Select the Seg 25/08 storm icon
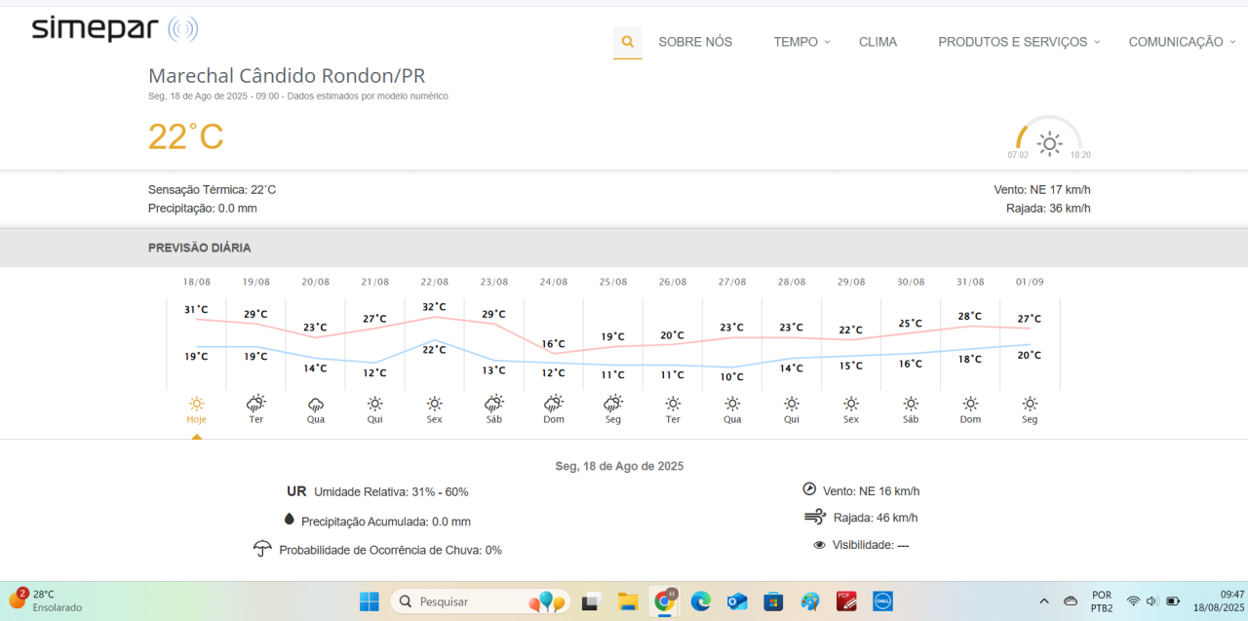The height and width of the screenshot is (621, 1248). pyautogui.click(x=613, y=403)
